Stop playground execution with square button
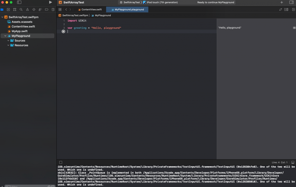The height and width of the screenshot is (187, 296). (x=61, y=162)
